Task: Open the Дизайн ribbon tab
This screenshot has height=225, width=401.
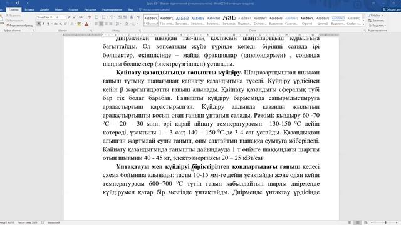Action: click(44, 10)
